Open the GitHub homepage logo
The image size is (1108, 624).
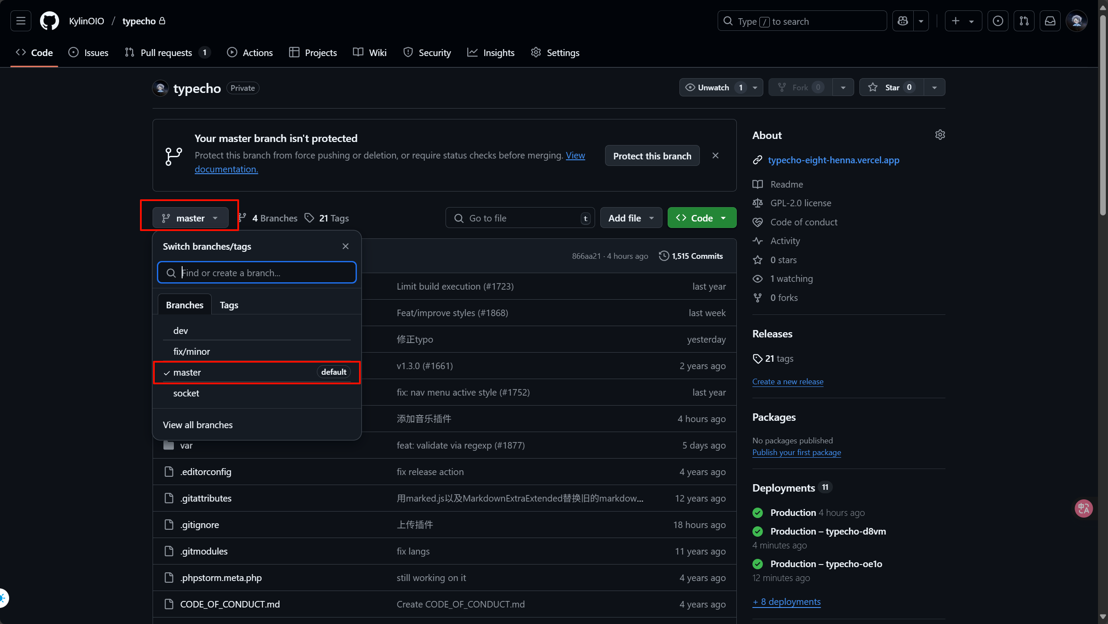click(x=49, y=21)
